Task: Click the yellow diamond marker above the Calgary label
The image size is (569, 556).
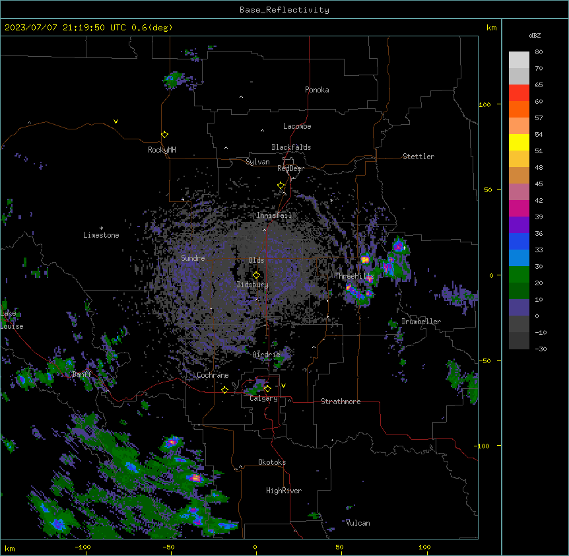Action: (267, 389)
